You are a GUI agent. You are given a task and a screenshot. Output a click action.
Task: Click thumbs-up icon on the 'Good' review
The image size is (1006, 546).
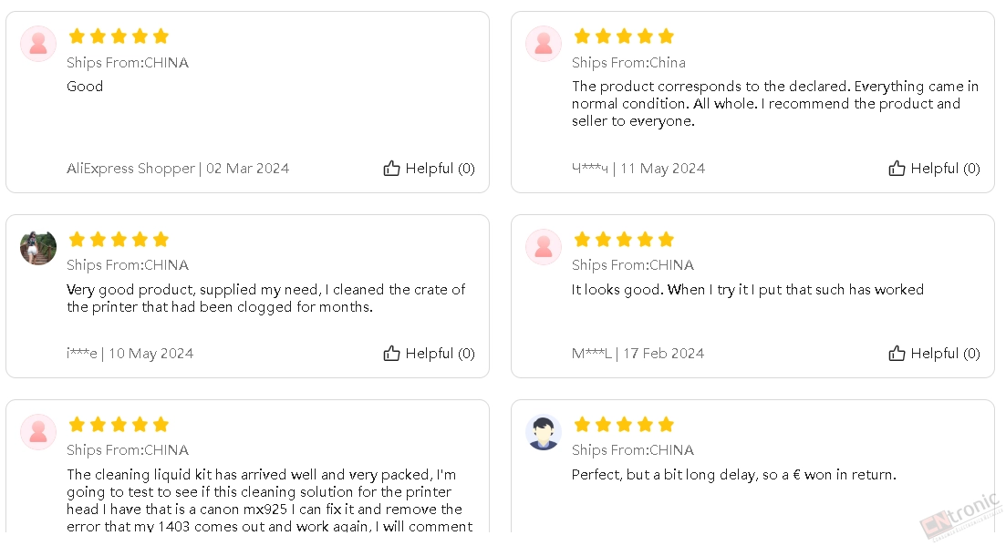(x=391, y=169)
